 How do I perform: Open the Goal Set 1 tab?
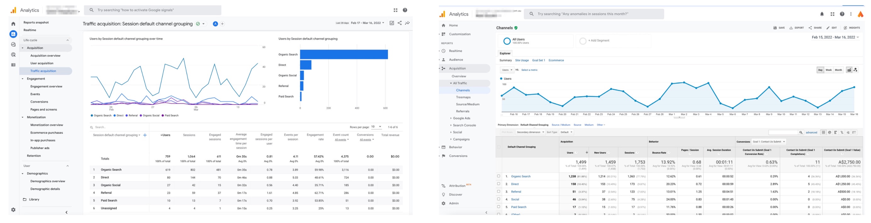click(538, 60)
